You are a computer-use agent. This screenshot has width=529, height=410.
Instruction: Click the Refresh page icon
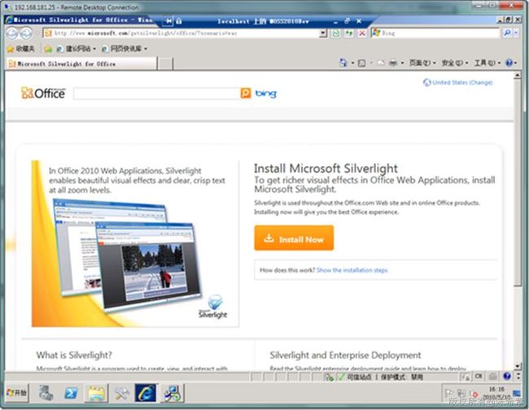(x=348, y=33)
